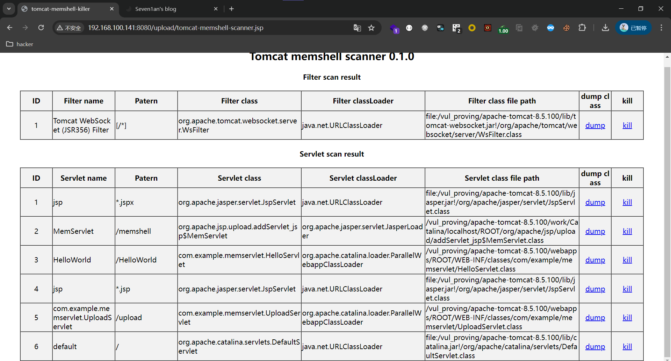The width and height of the screenshot is (671, 361).
Task: Dump the UploadServlet class
Action: click(595, 317)
